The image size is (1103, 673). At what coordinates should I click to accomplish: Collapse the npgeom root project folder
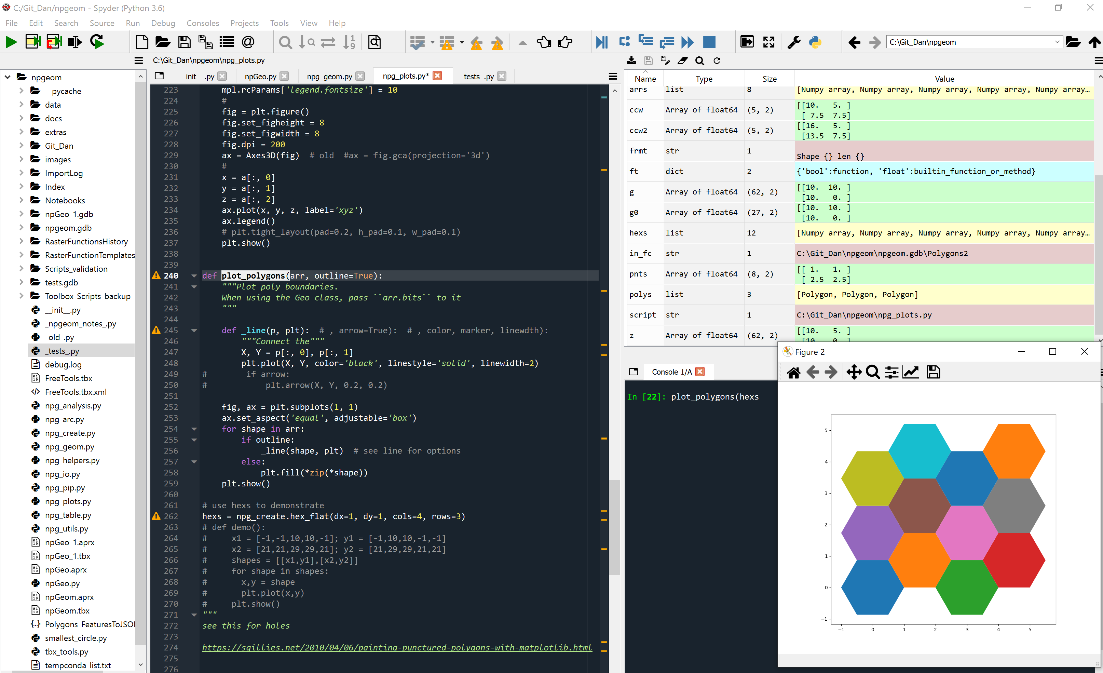pos(8,78)
